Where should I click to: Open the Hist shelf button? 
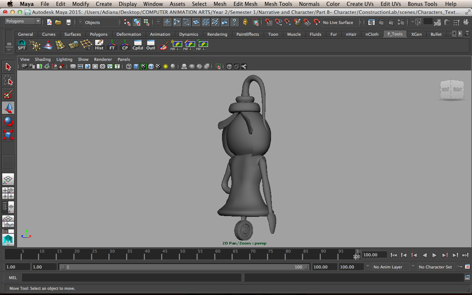tap(99, 45)
